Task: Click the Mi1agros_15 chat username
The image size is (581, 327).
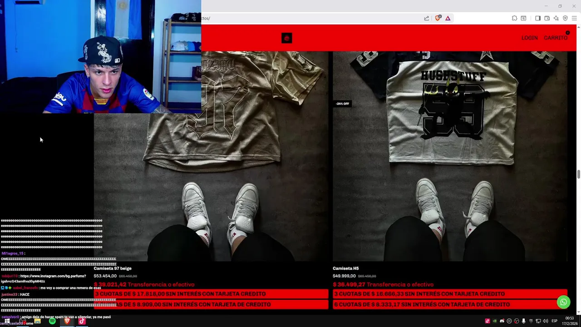Action: click(12, 253)
